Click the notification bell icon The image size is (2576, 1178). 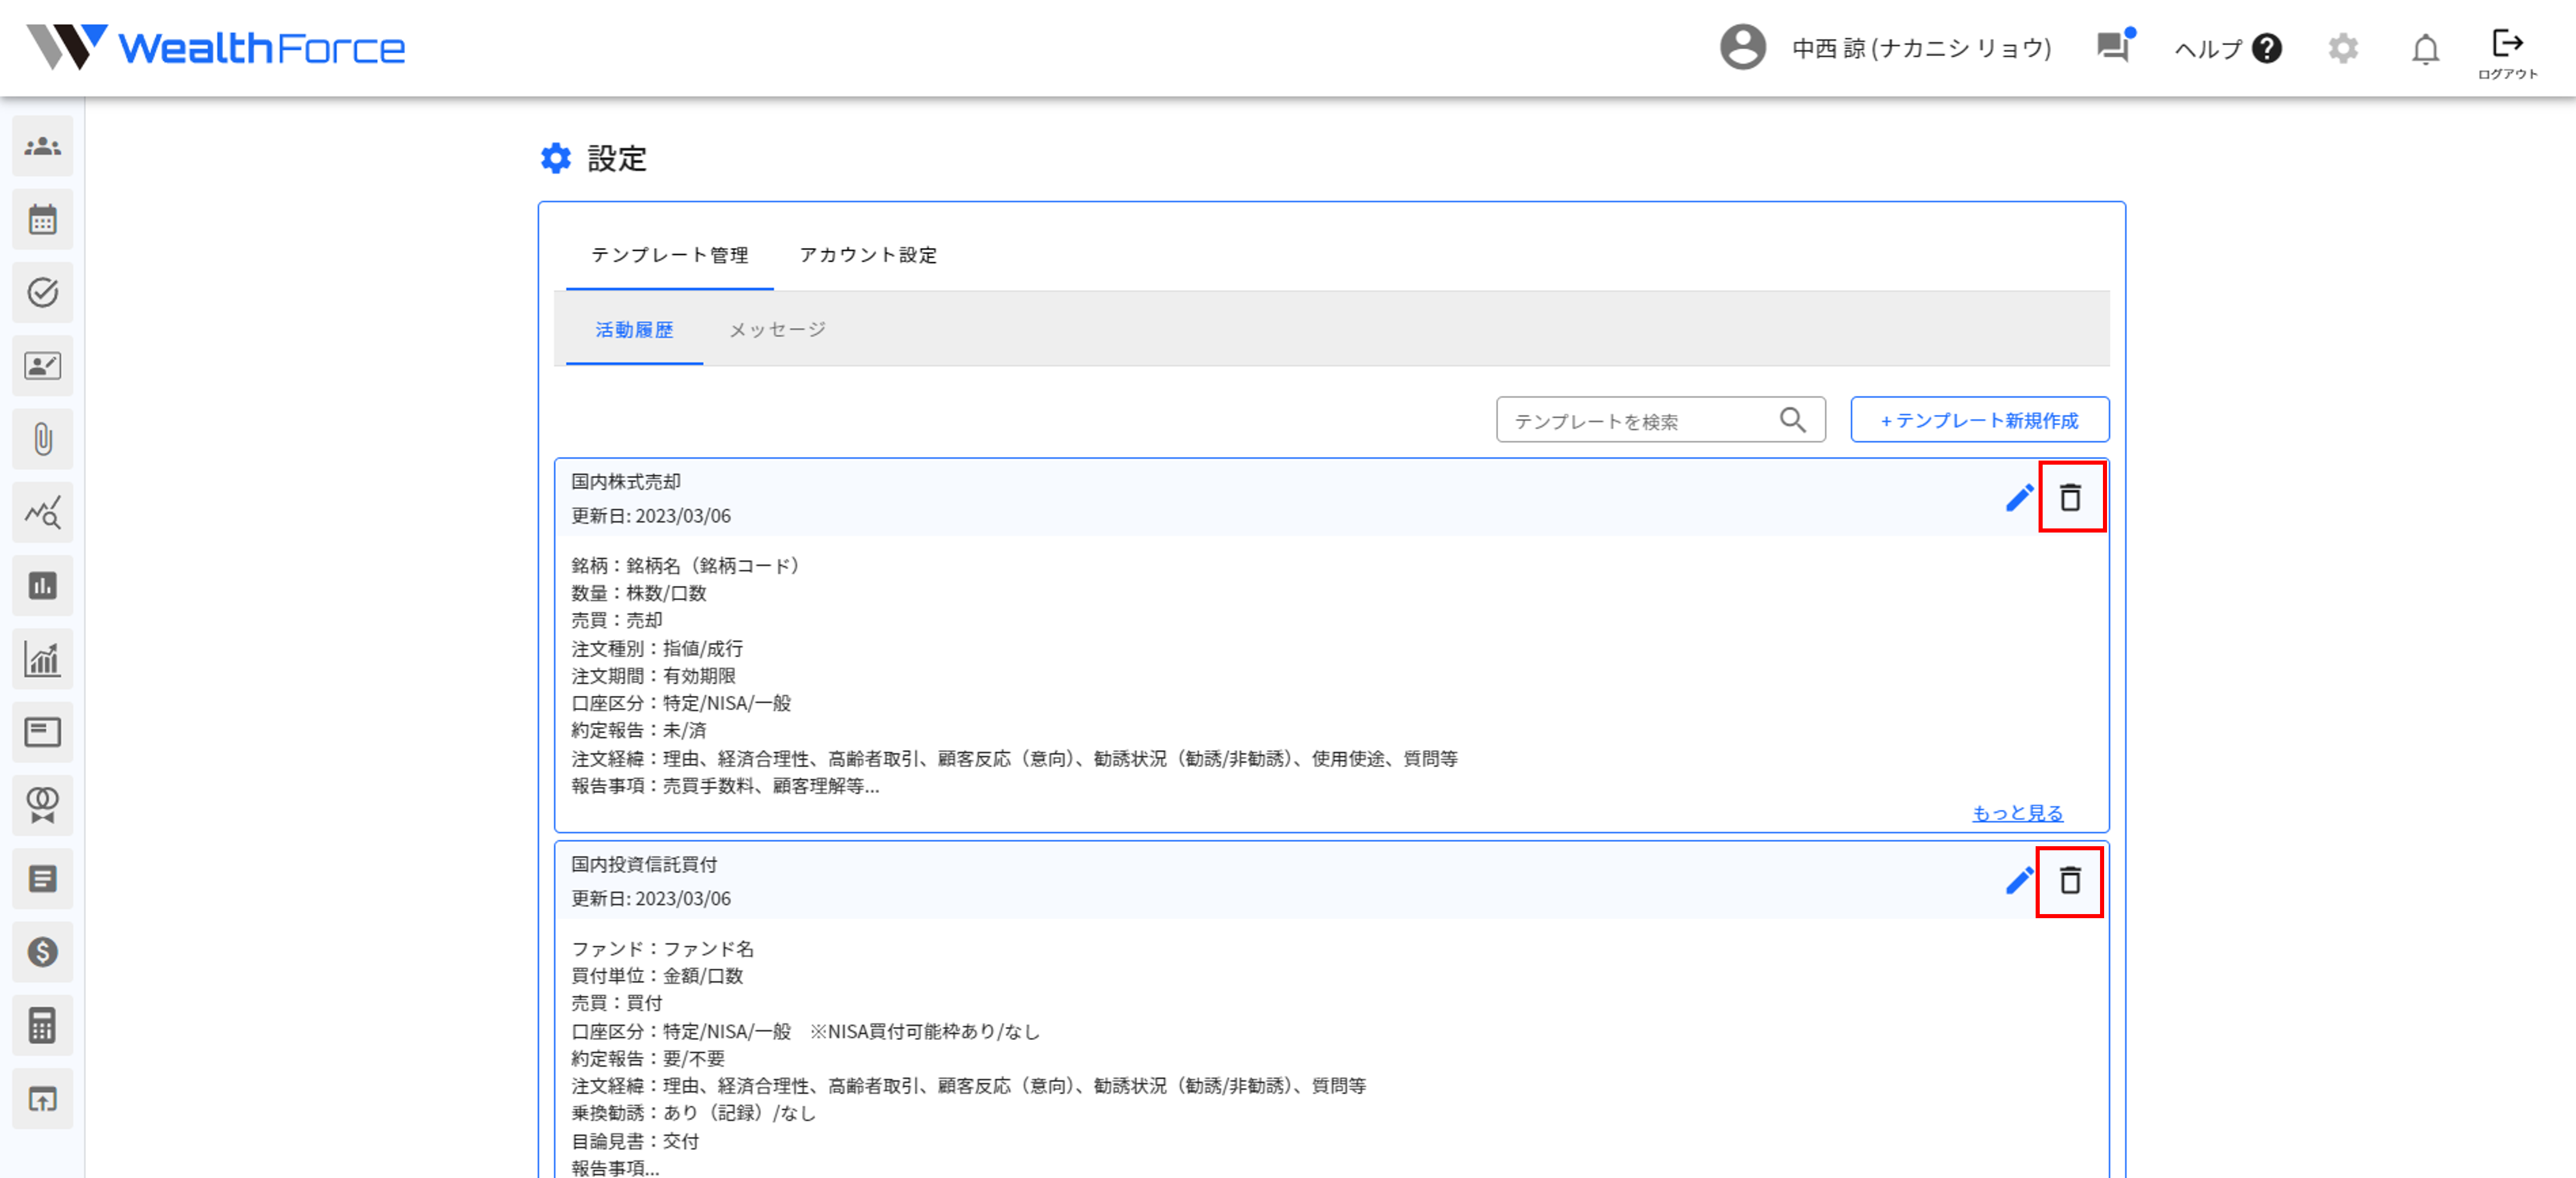[x=2425, y=48]
